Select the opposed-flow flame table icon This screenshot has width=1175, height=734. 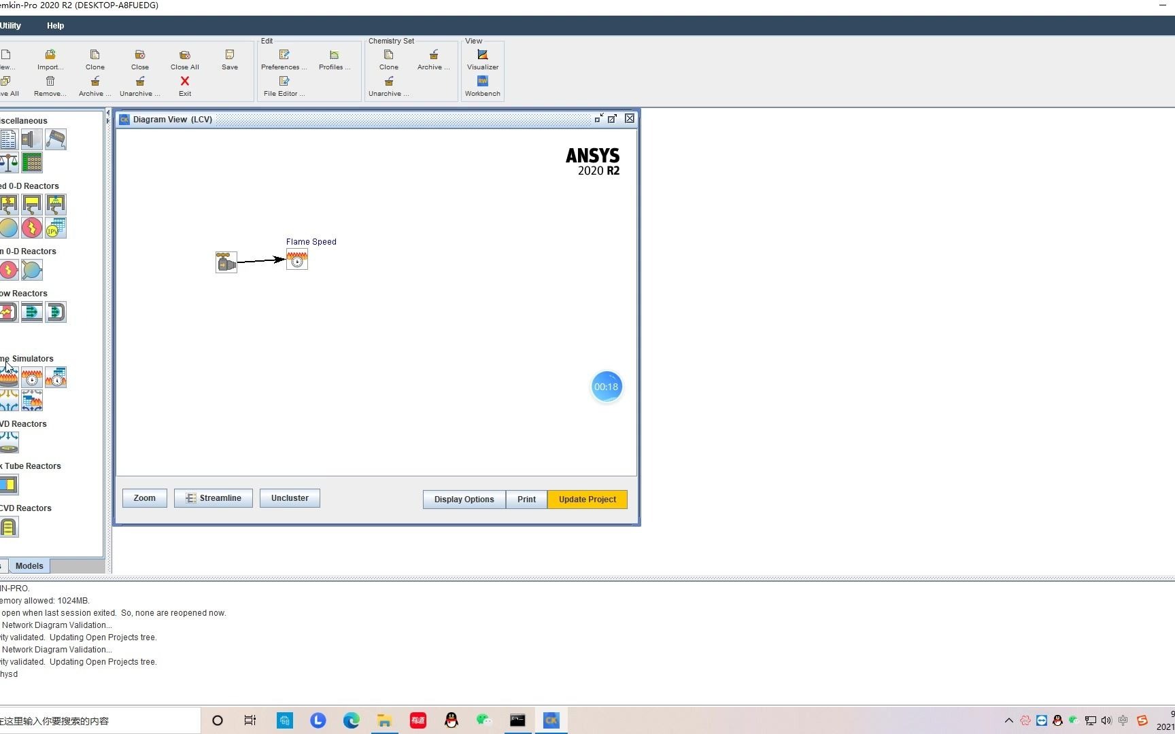[x=32, y=401]
